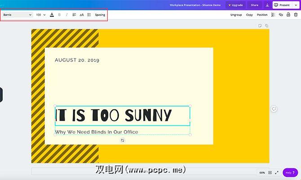Click the download arrow icon
The width and height of the screenshot is (301, 180).
[267, 5]
